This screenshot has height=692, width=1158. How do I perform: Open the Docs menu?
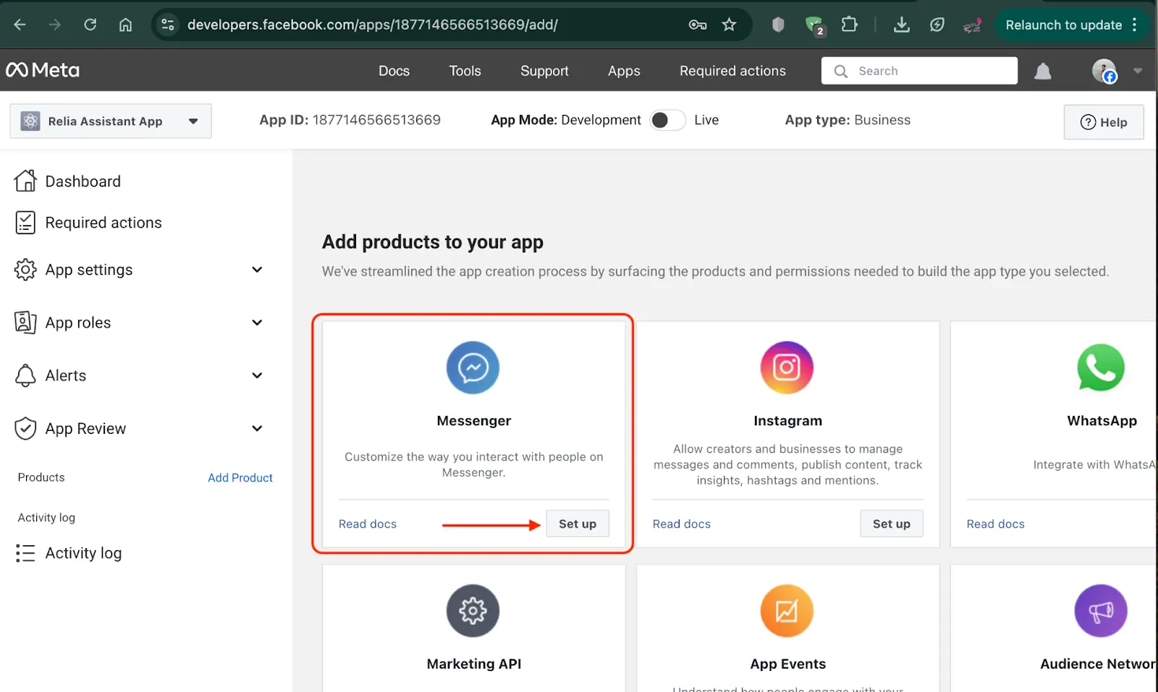point(394,70)
